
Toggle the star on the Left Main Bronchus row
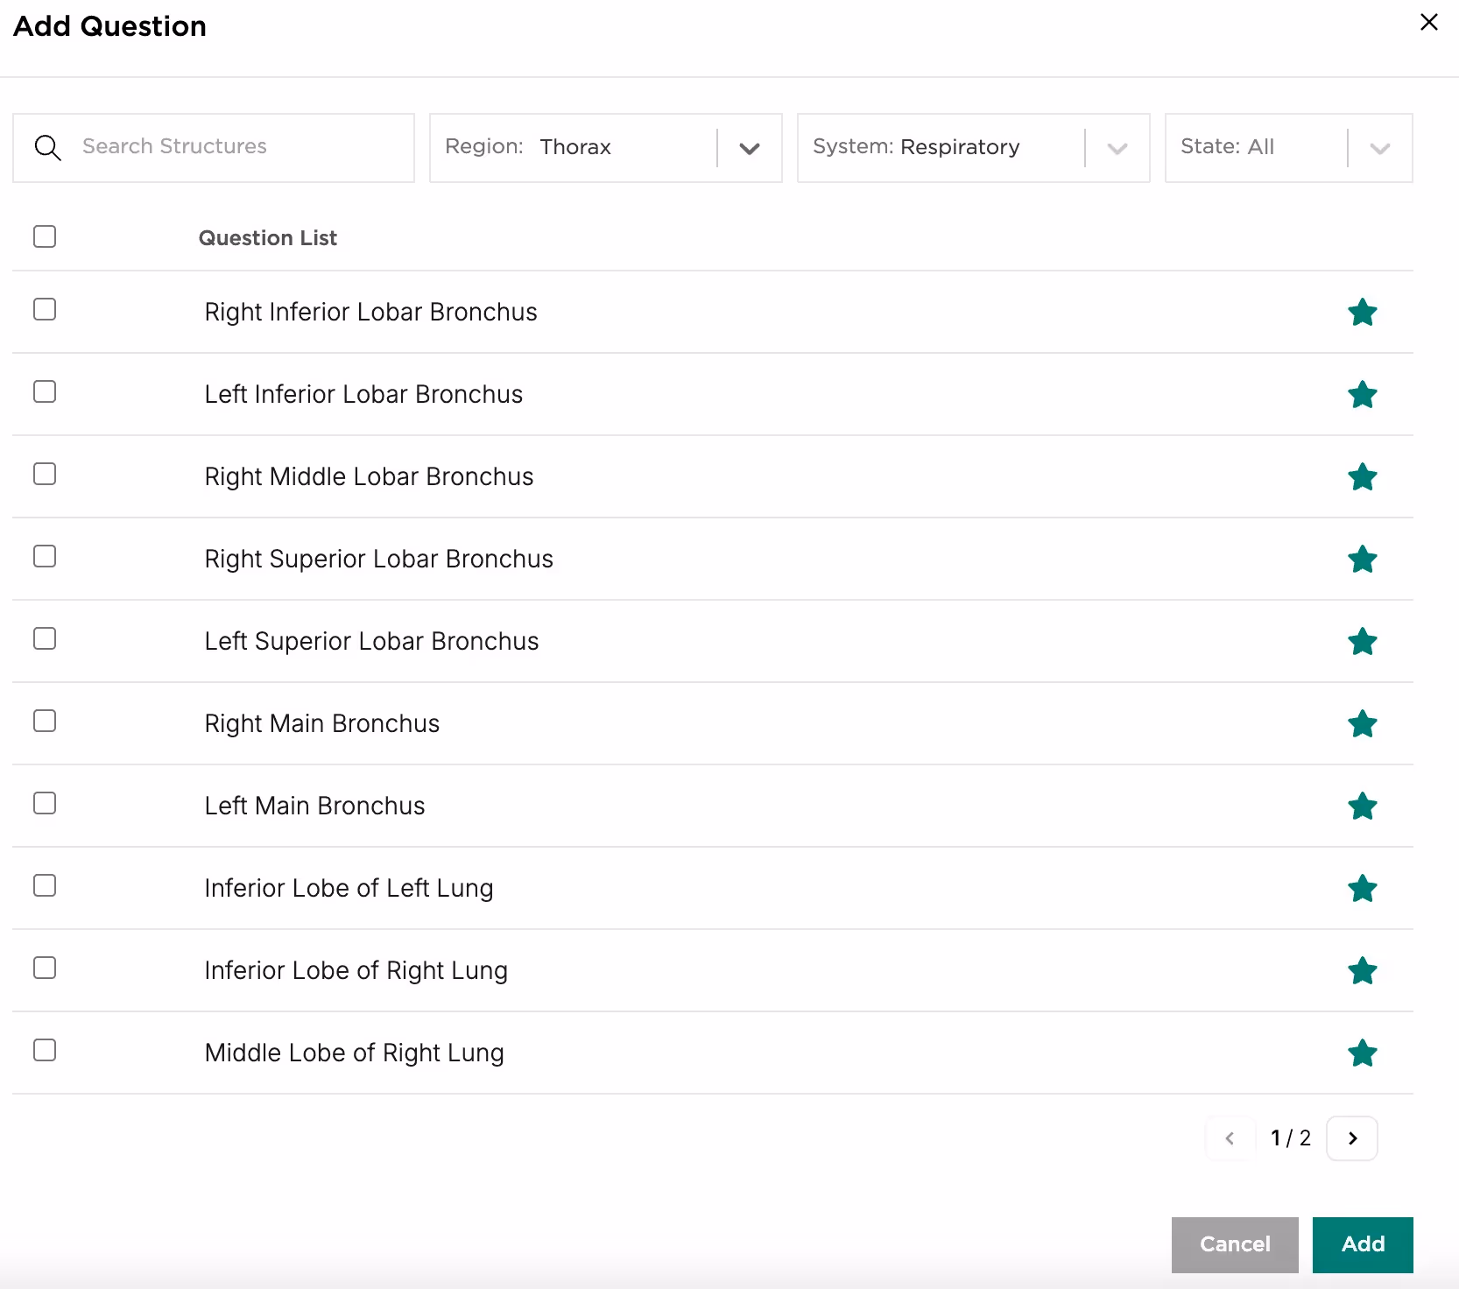(1363, 807)
